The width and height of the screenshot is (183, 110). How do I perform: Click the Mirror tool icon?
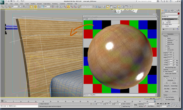(96, 7)
